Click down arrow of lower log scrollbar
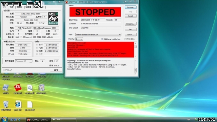217x122 pixels. click(135, 74)
